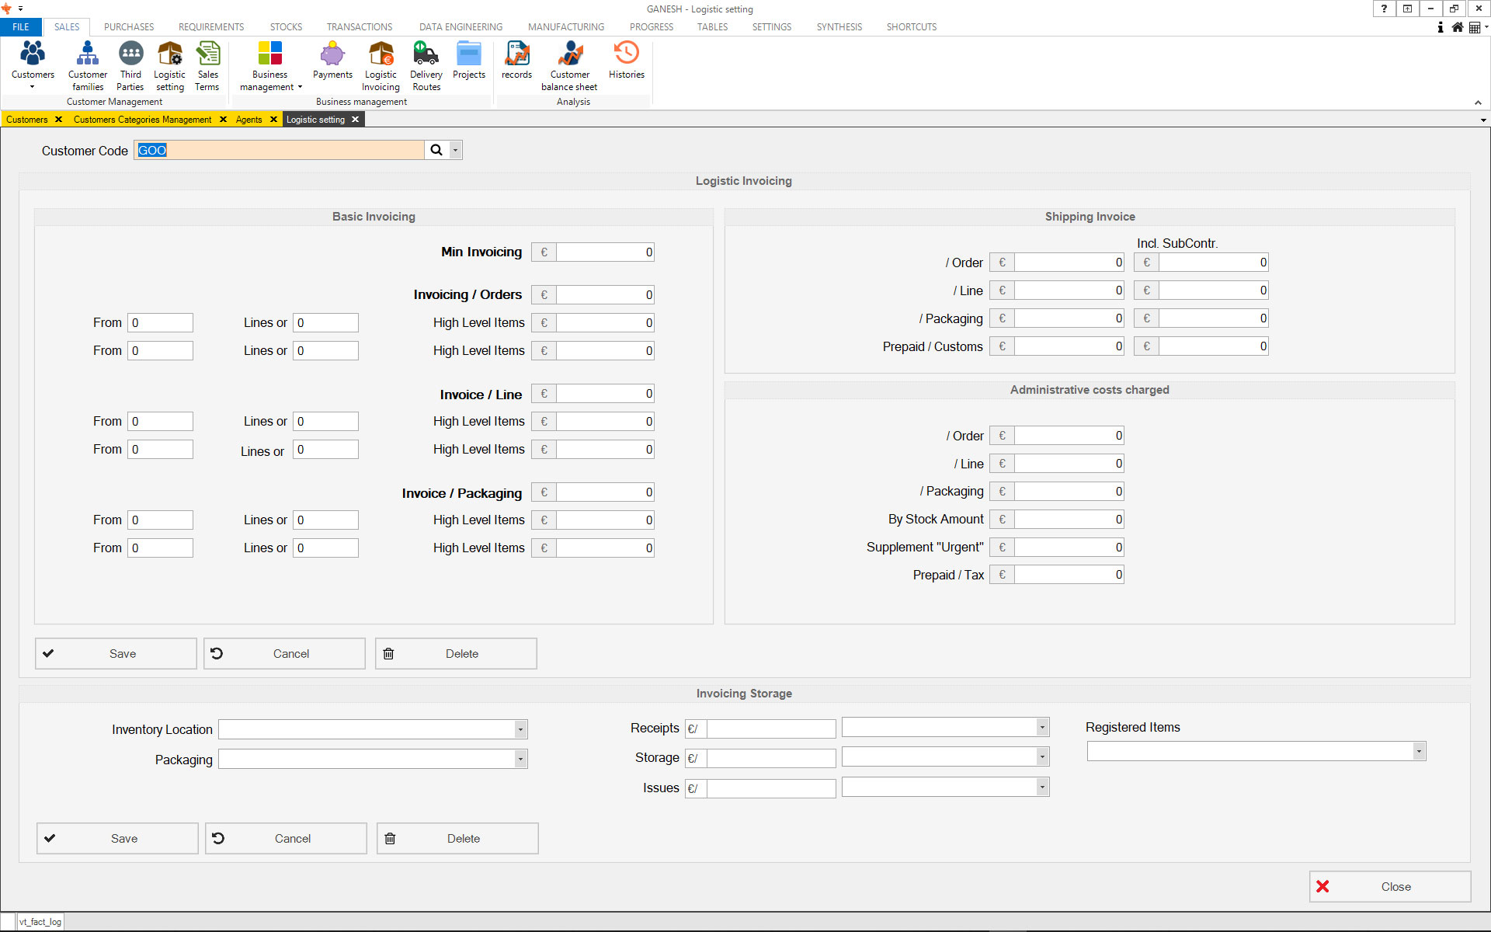Expand the Registered Items dropdown

(1419, 751)
